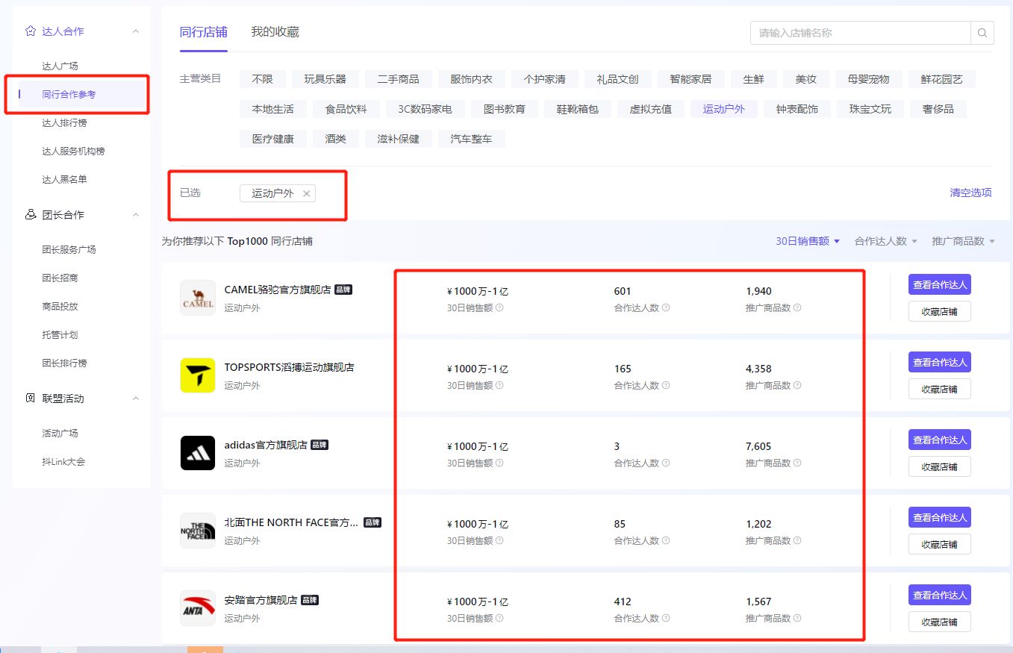Open 达人服务机构榜 in sidebar
This screenshot has width=1013, height=653.
coord(74,151)
